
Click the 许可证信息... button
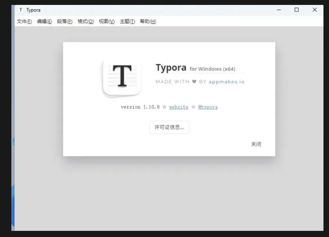click(169, 127)
